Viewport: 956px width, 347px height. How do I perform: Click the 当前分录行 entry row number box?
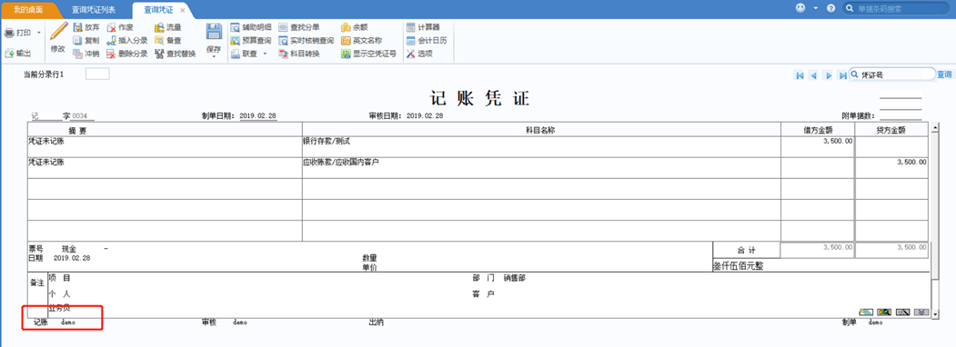(x=97, y=74)
